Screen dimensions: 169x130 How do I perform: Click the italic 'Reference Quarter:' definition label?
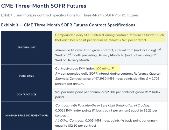click(69, 50)
